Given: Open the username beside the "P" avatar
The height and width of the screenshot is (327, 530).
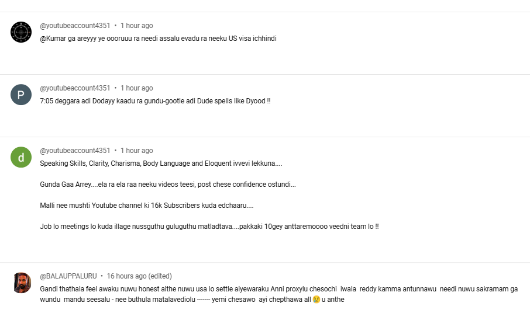Looking at the screenshot, I should [x=75, y=88].
